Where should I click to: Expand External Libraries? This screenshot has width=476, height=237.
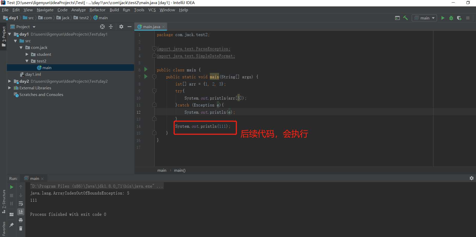pyautogui.click(x=9, y=88)
